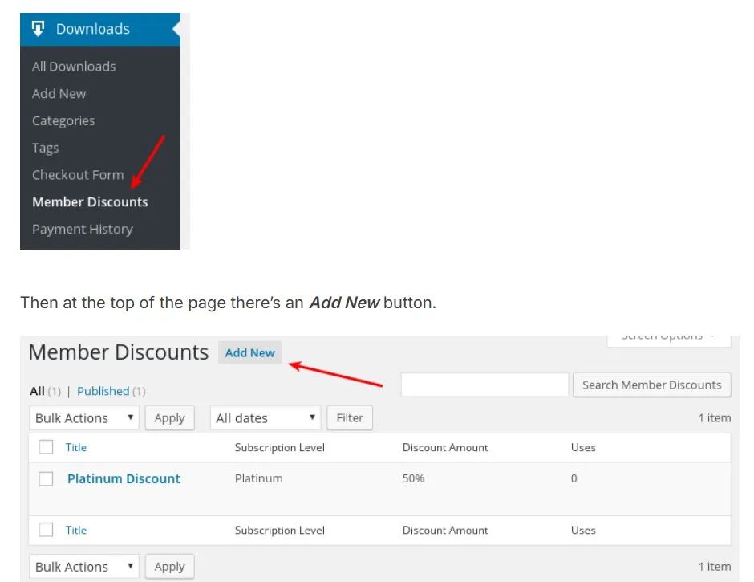Expand top Bulk Actions dropdown

pyautogui.click(x=84, y=418)
